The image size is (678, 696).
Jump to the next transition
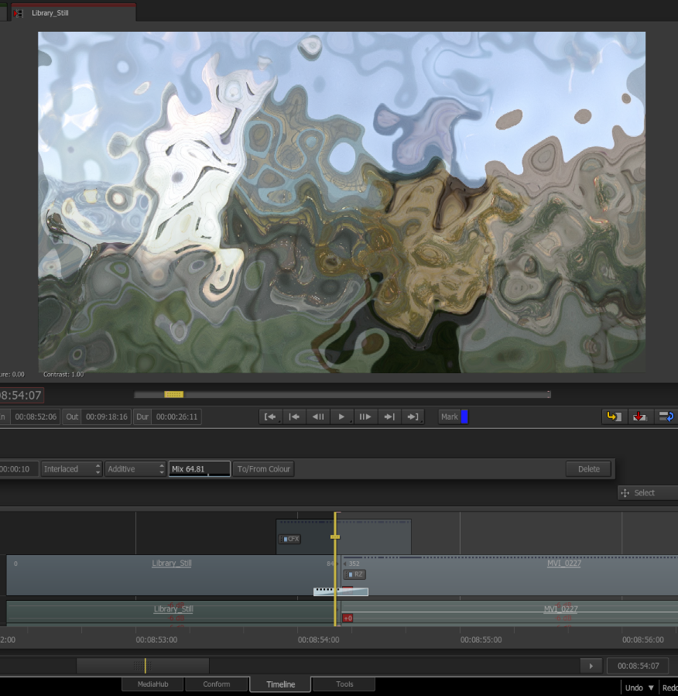pos(389,417)
